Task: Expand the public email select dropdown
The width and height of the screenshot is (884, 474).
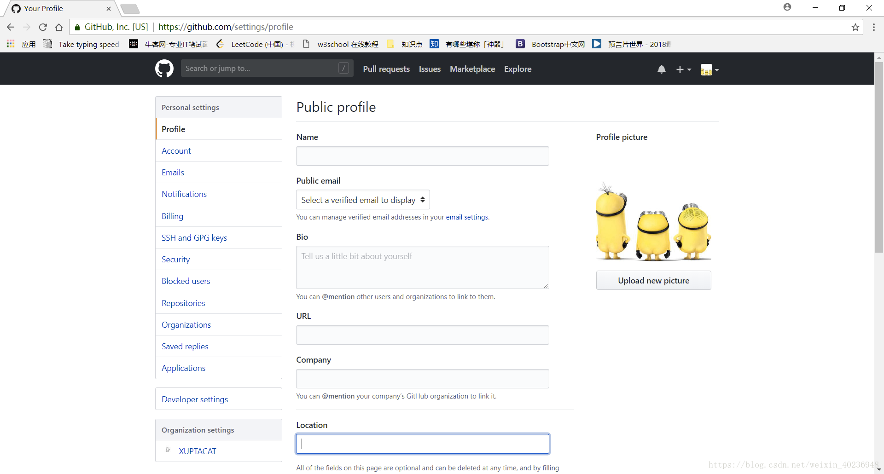Action: (x=363, y=200)
